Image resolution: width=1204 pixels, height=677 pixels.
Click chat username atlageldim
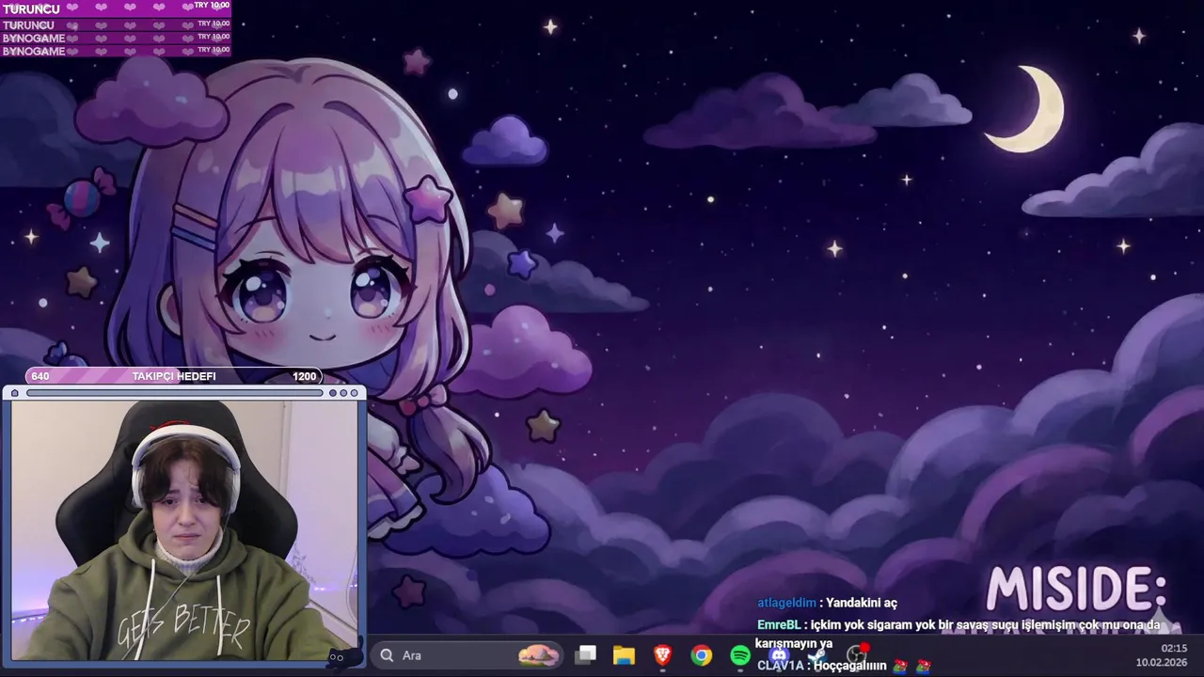coord(786,603)
